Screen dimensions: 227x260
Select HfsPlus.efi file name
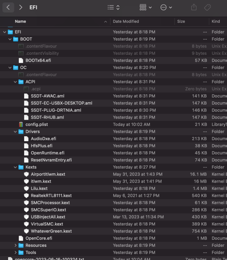(42, 146)
